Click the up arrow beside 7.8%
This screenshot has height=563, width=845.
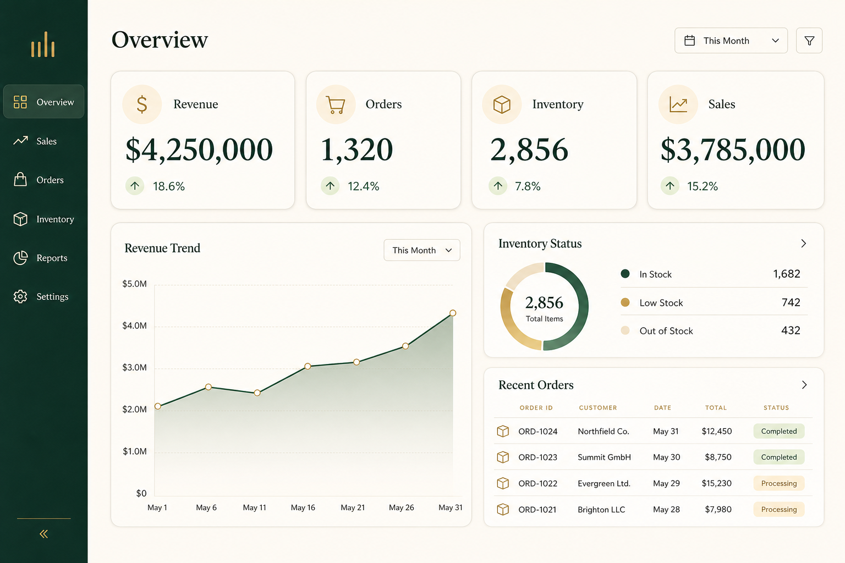[x=498, y=186]
